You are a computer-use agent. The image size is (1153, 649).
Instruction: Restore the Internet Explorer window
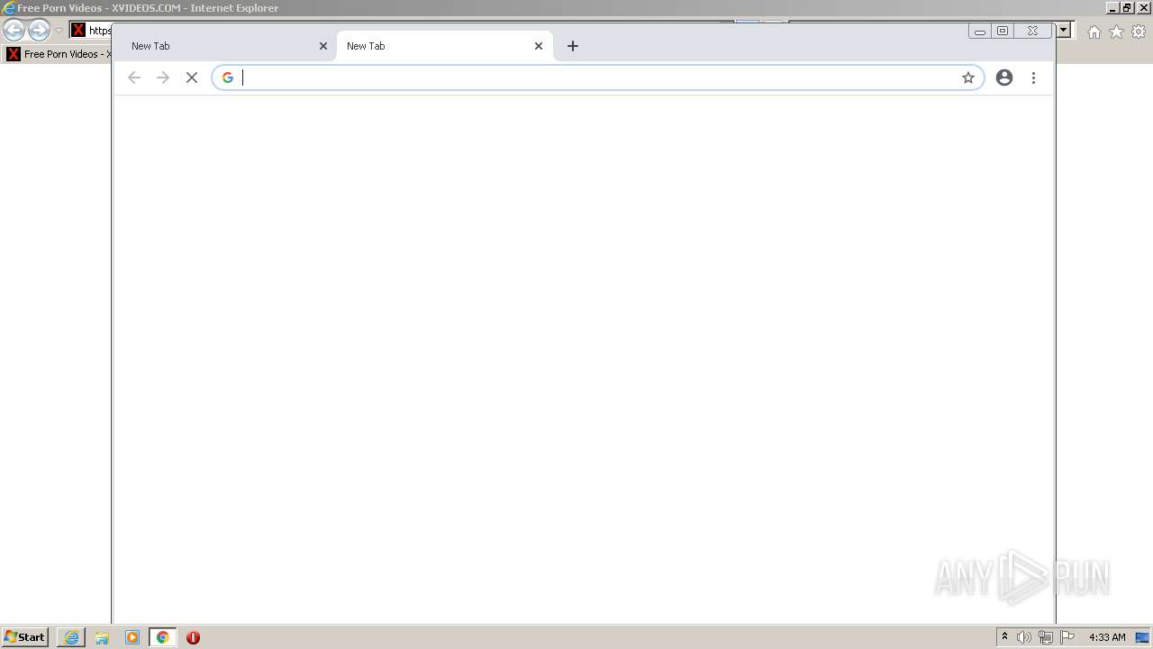tap(1127, 8)
